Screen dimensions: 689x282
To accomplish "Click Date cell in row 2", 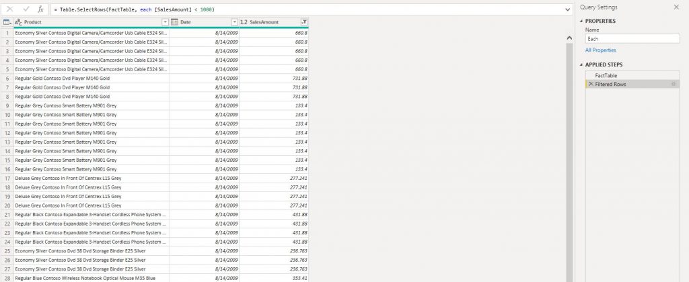I will 205,42.
